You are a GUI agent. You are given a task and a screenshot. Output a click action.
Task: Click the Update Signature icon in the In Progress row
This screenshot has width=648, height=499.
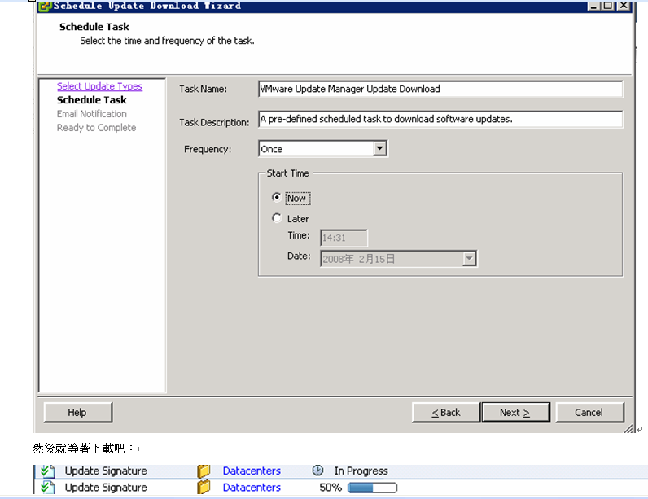tap(47, 471)
